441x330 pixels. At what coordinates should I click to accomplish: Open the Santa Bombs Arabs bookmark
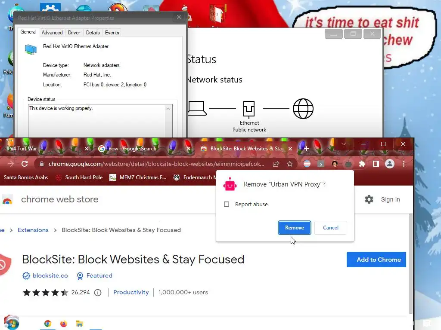point(25,177)
